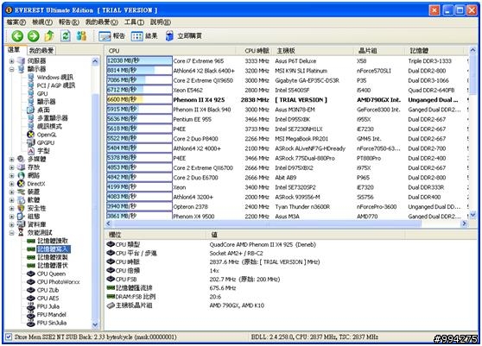Open the CPU PhotoWorxx benchmark
Viewport: 482px width, 346px height.
(x=58, y=282)
